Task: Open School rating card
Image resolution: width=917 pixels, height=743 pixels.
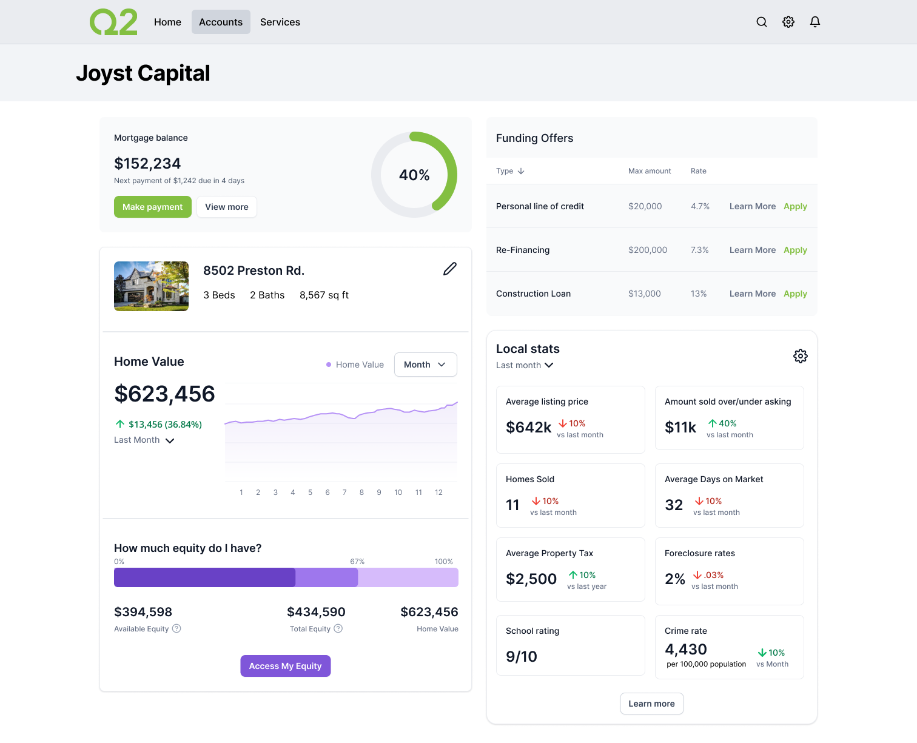Action: tap(571, 645)
